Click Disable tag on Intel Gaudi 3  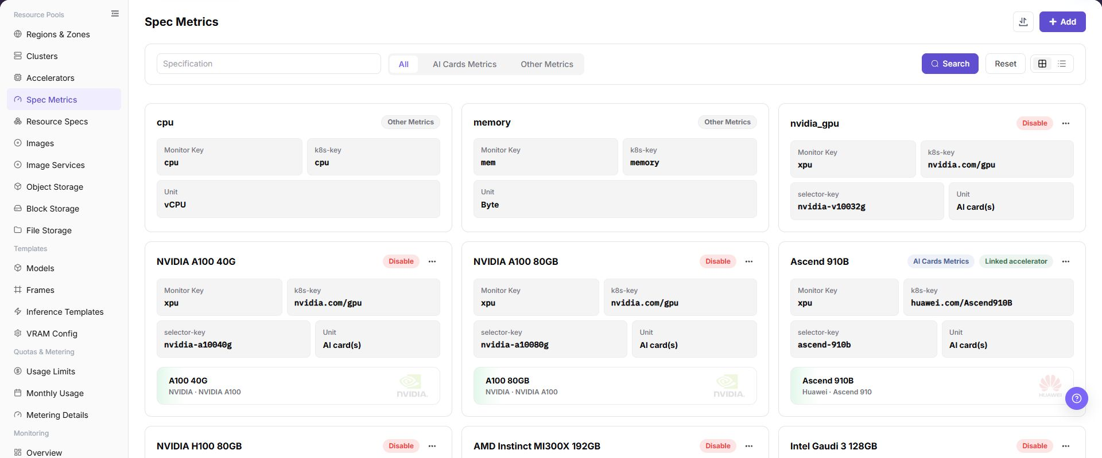1034,446
